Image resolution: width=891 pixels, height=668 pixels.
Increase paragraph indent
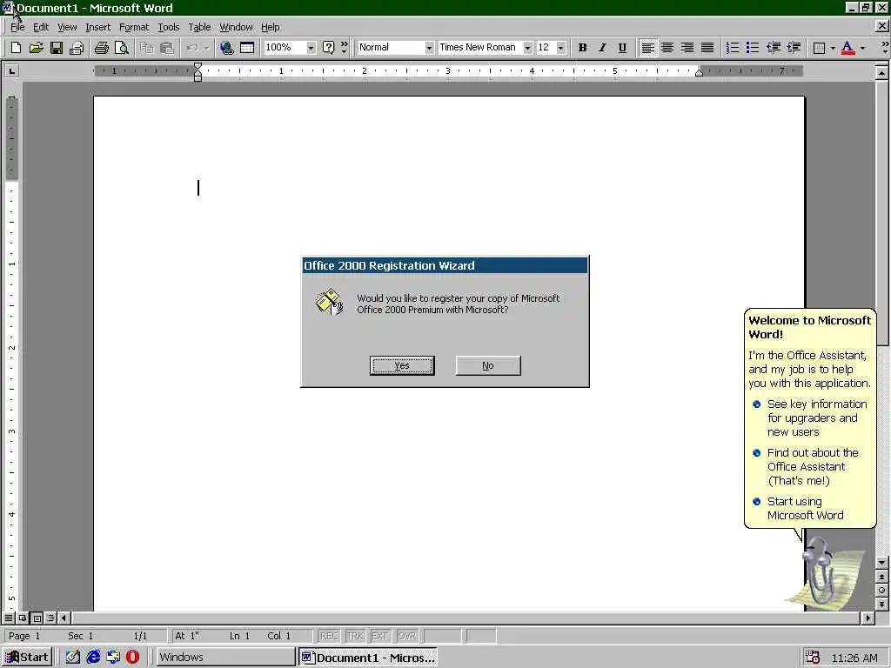pos(794,48)
